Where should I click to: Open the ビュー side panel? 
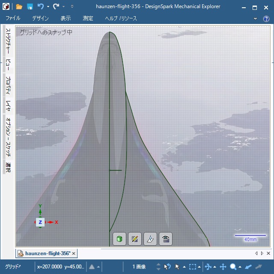pos(8,65)
